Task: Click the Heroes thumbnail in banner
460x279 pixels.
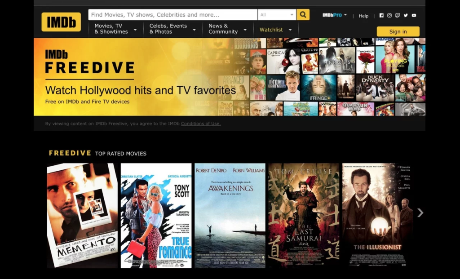Action: point(337,61)
